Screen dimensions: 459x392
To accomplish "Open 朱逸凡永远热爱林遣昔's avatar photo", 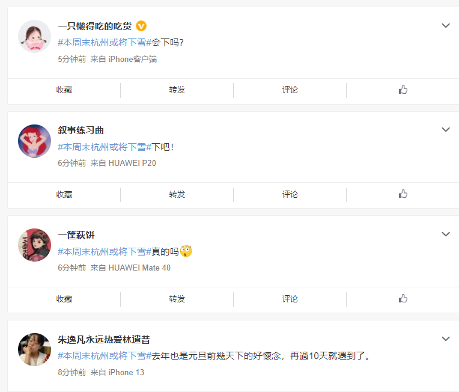I will tap(34, 349).
